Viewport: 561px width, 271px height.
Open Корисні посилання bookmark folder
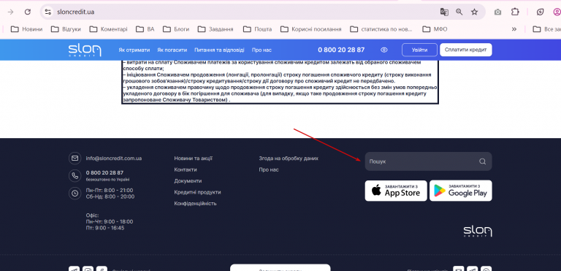(x=311, y=29)
